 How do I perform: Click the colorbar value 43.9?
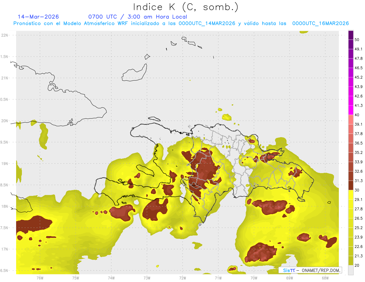[359, 87]
